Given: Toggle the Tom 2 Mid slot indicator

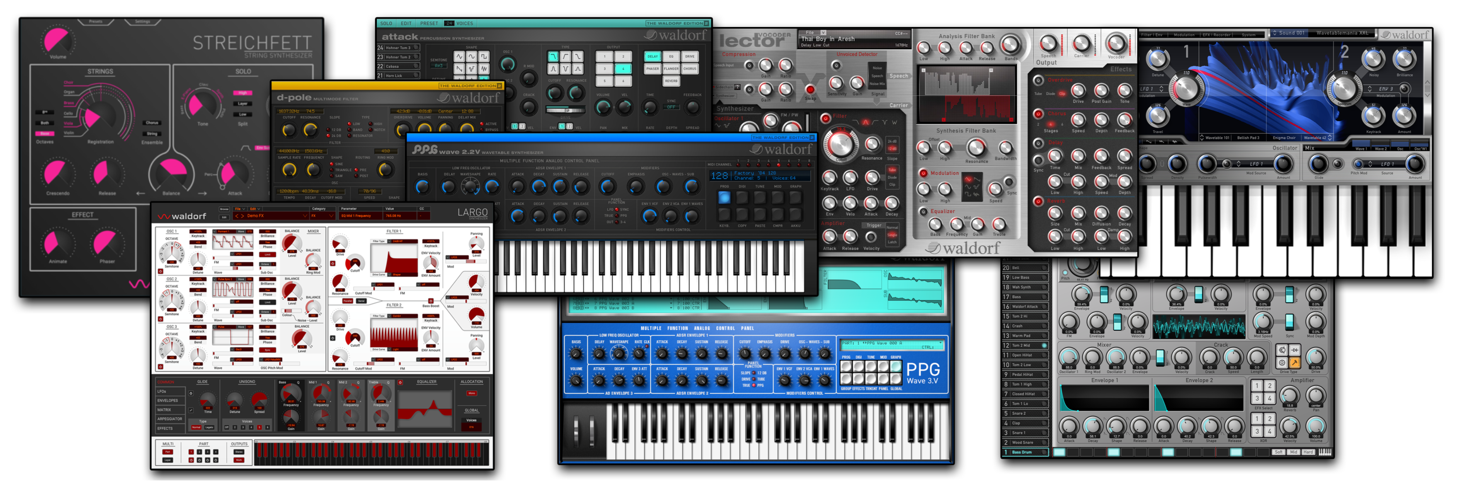Looking at the screenshot, I should click(1044, 345).
